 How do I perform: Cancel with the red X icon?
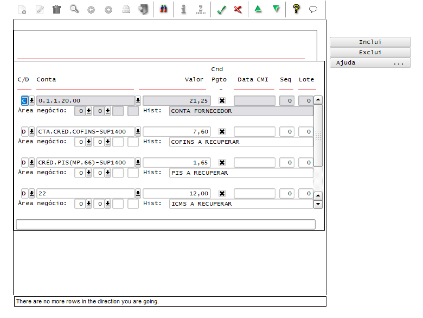(x=238, y=9)
